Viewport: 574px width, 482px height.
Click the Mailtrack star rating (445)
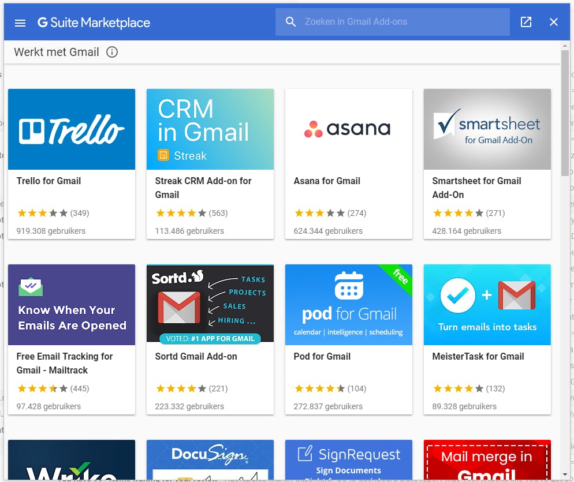[53, 388]
